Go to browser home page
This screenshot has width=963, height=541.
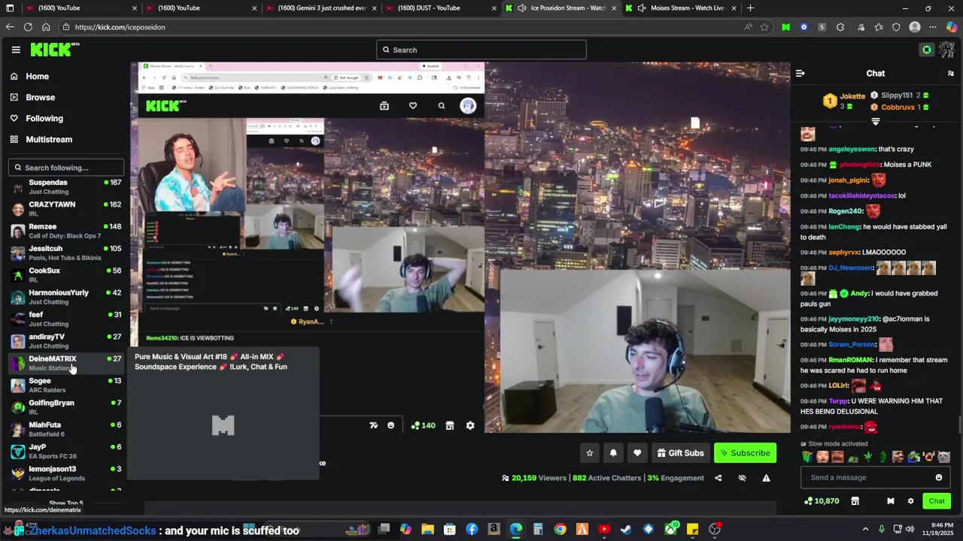point(46,27)
